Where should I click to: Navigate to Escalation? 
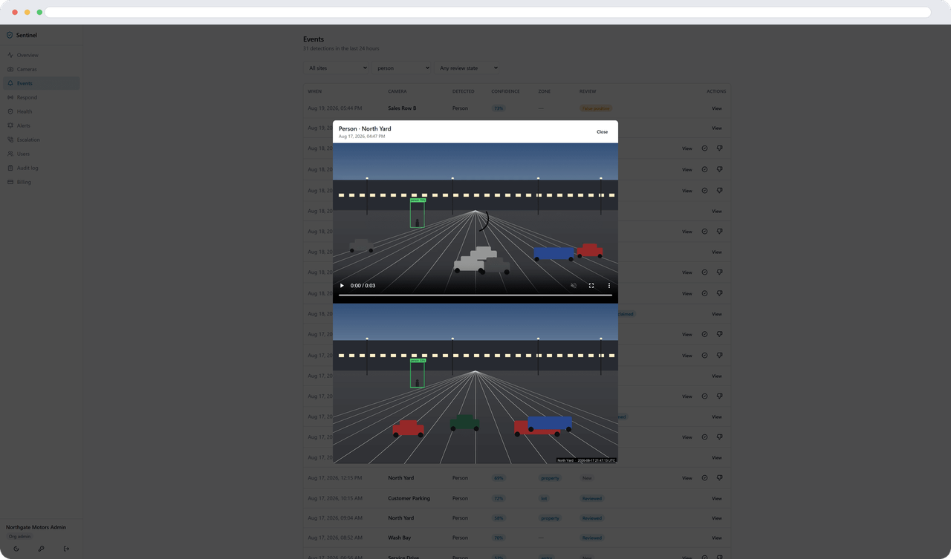pyautogui.click(x=41, y=140)
